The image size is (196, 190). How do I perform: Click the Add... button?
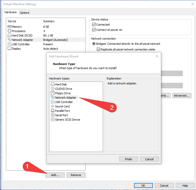pos(55,175)
